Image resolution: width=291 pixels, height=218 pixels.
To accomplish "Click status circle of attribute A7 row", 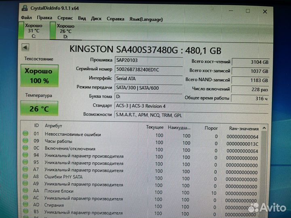I will pos(25,169).
